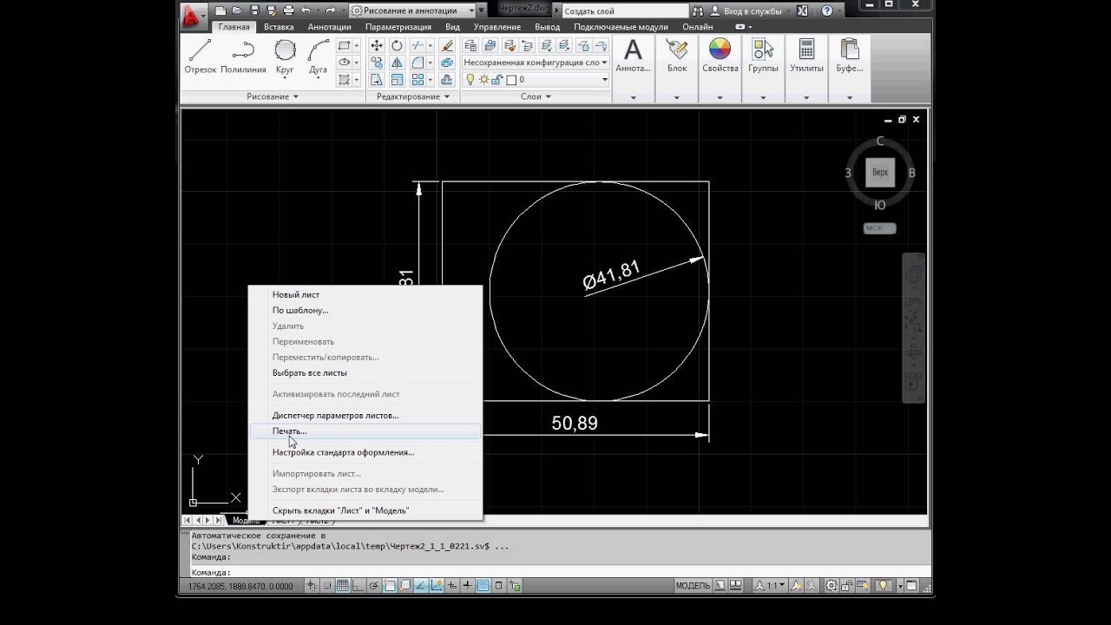Click the rectangle drawing tool icon

345,46
